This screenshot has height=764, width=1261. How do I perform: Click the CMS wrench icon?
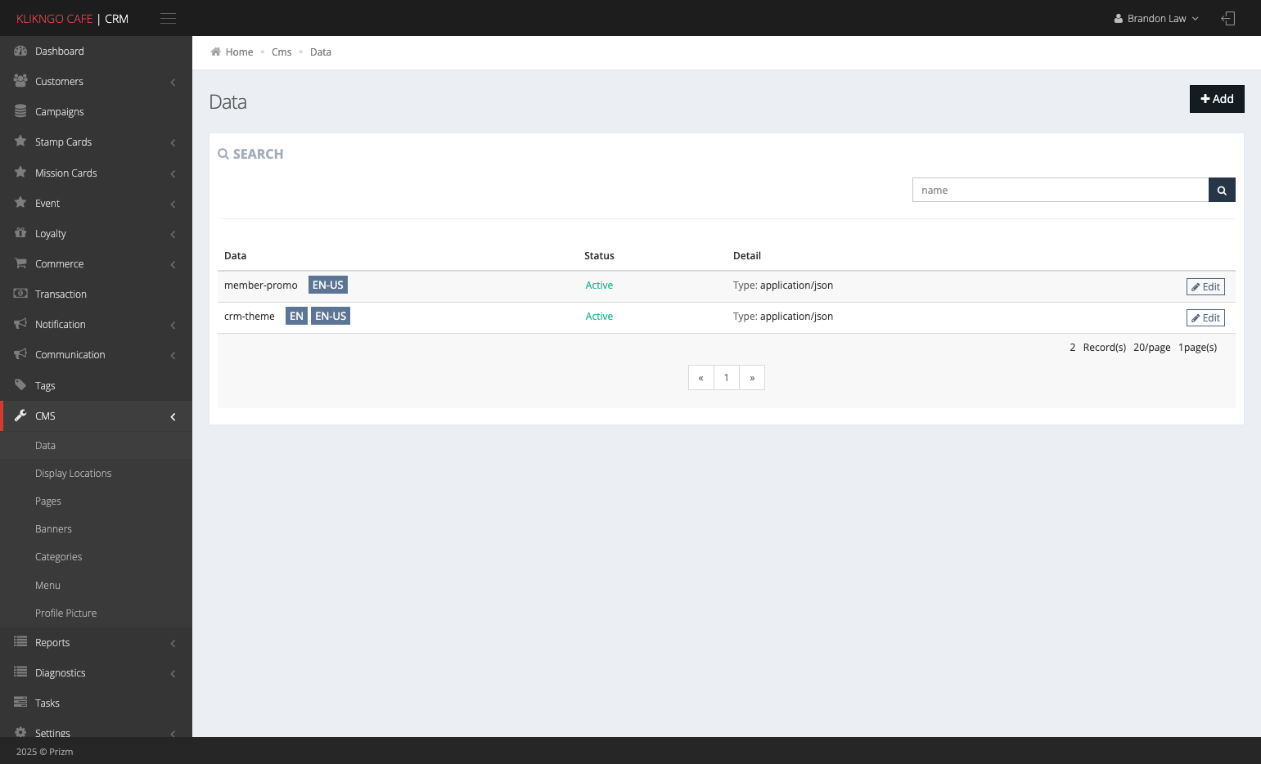pyautogui.click(x=20, y=416)
